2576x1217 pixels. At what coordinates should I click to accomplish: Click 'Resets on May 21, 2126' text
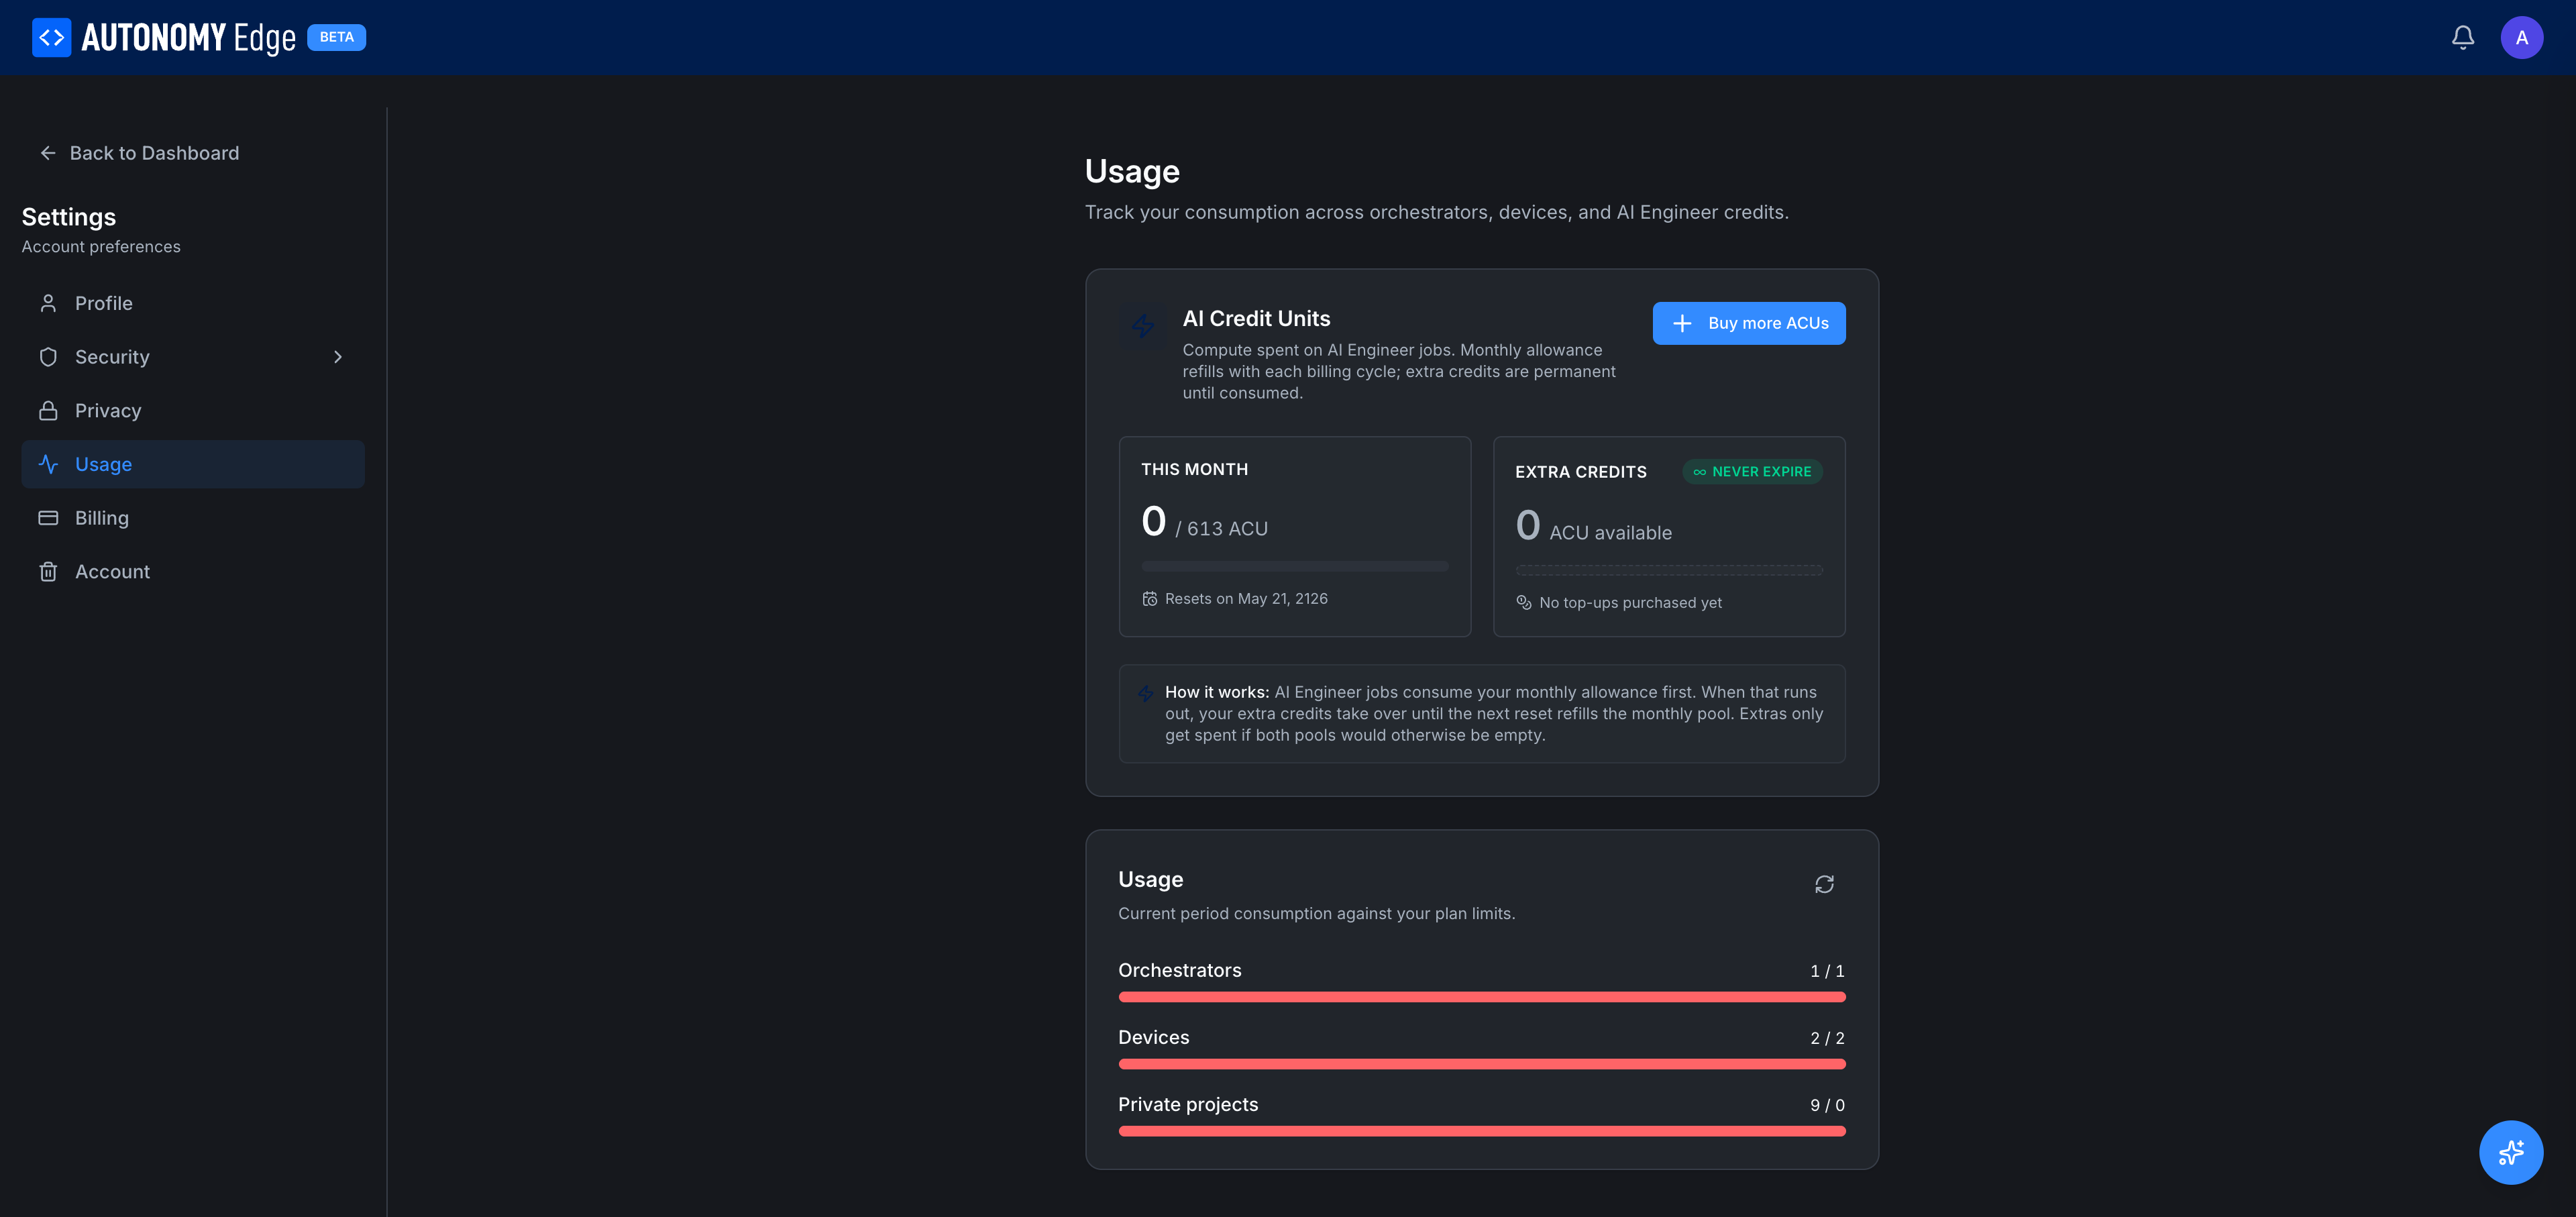[1246, 599]
